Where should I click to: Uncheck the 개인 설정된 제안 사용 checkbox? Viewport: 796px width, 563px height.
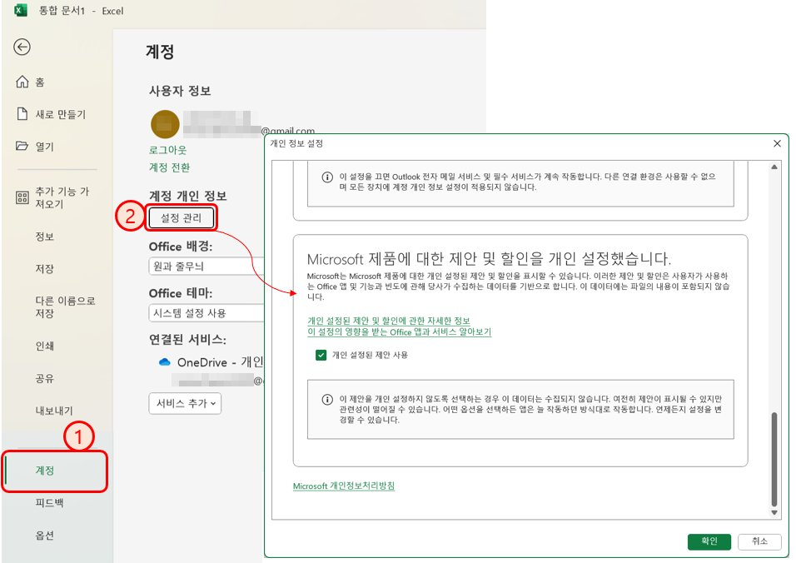[x=321, y=355]
